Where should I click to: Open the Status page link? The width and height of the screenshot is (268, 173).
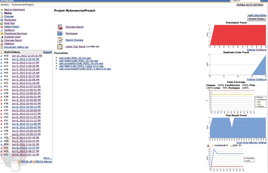click(x=8, y=13)
